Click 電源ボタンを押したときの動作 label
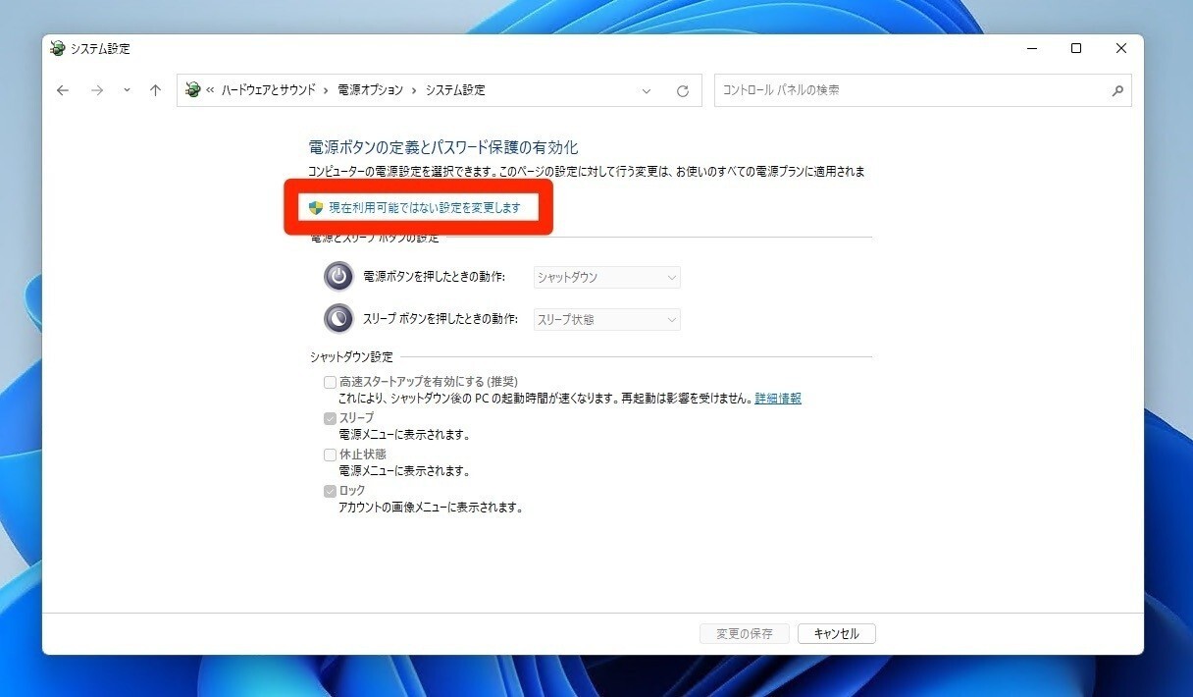The height and width of the screenshot is (697, 1193). (435, 277)
